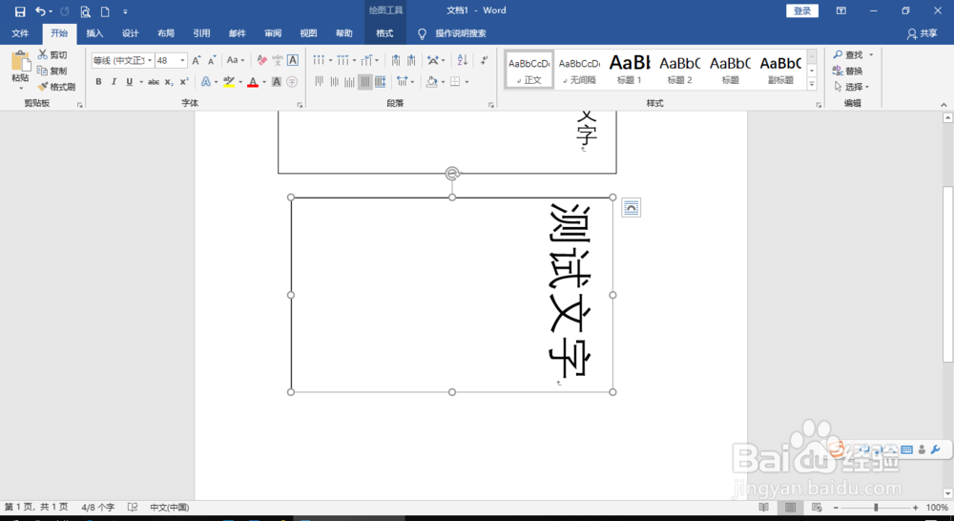The image size is (954, 521).
Task: Click the yellow text highlight color button
Action: (229, 81)
